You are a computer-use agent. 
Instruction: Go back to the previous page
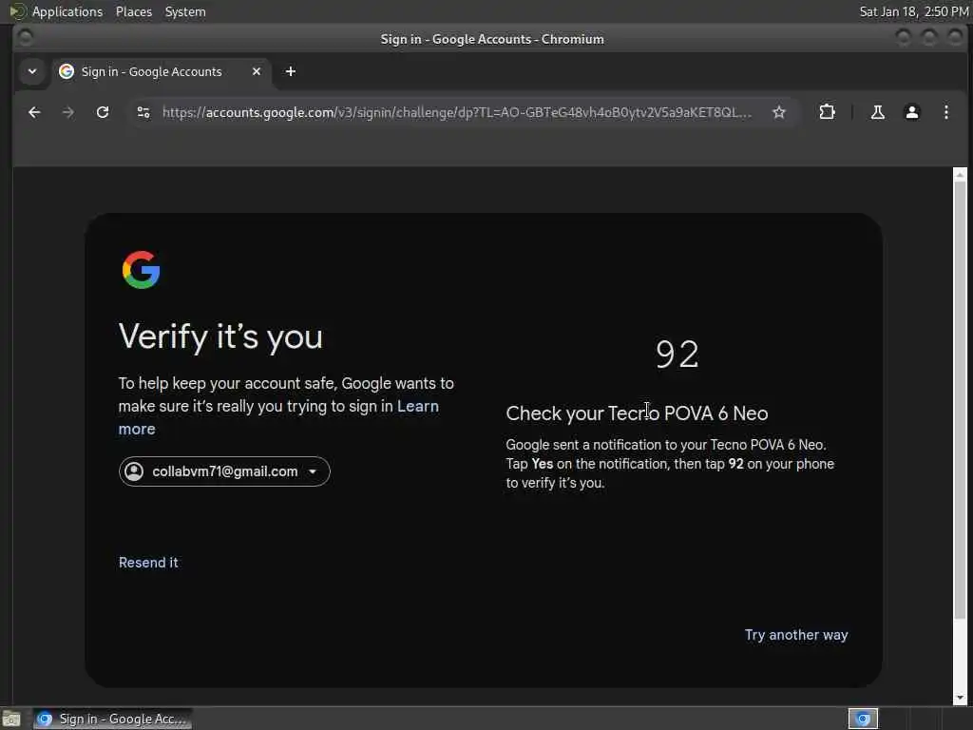(34, 112)
